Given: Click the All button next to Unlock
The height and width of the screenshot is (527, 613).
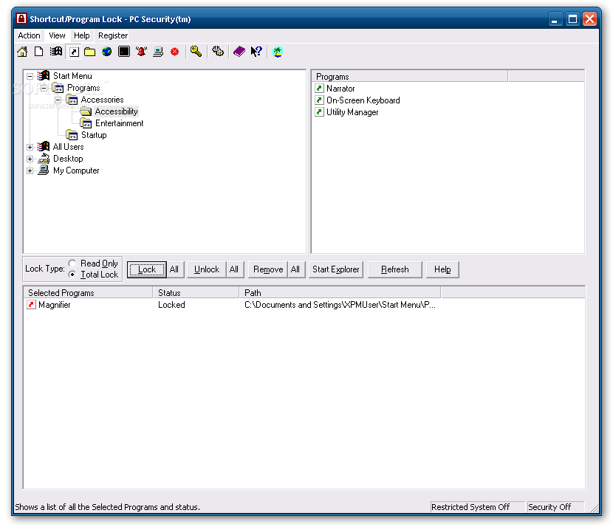Looking at the screenshot, I should coord(234,269).
